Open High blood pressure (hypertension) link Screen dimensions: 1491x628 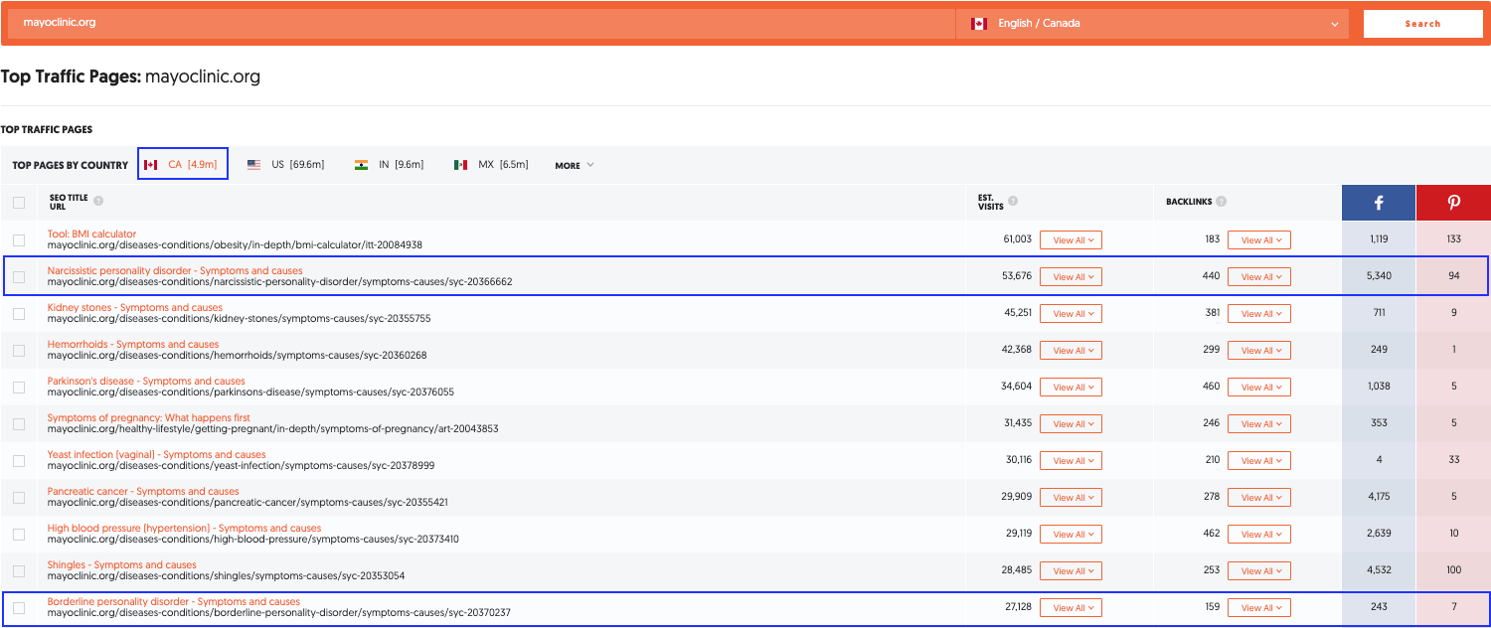[x=185, y=528]
